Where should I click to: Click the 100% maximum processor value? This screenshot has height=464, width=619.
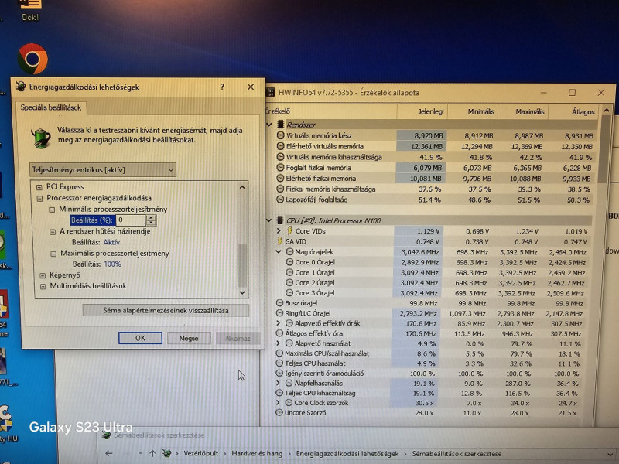[112, 264]
